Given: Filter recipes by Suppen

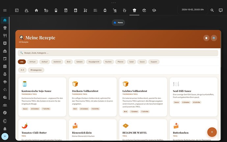Looking at the screenshot, I should click(154, 62).
